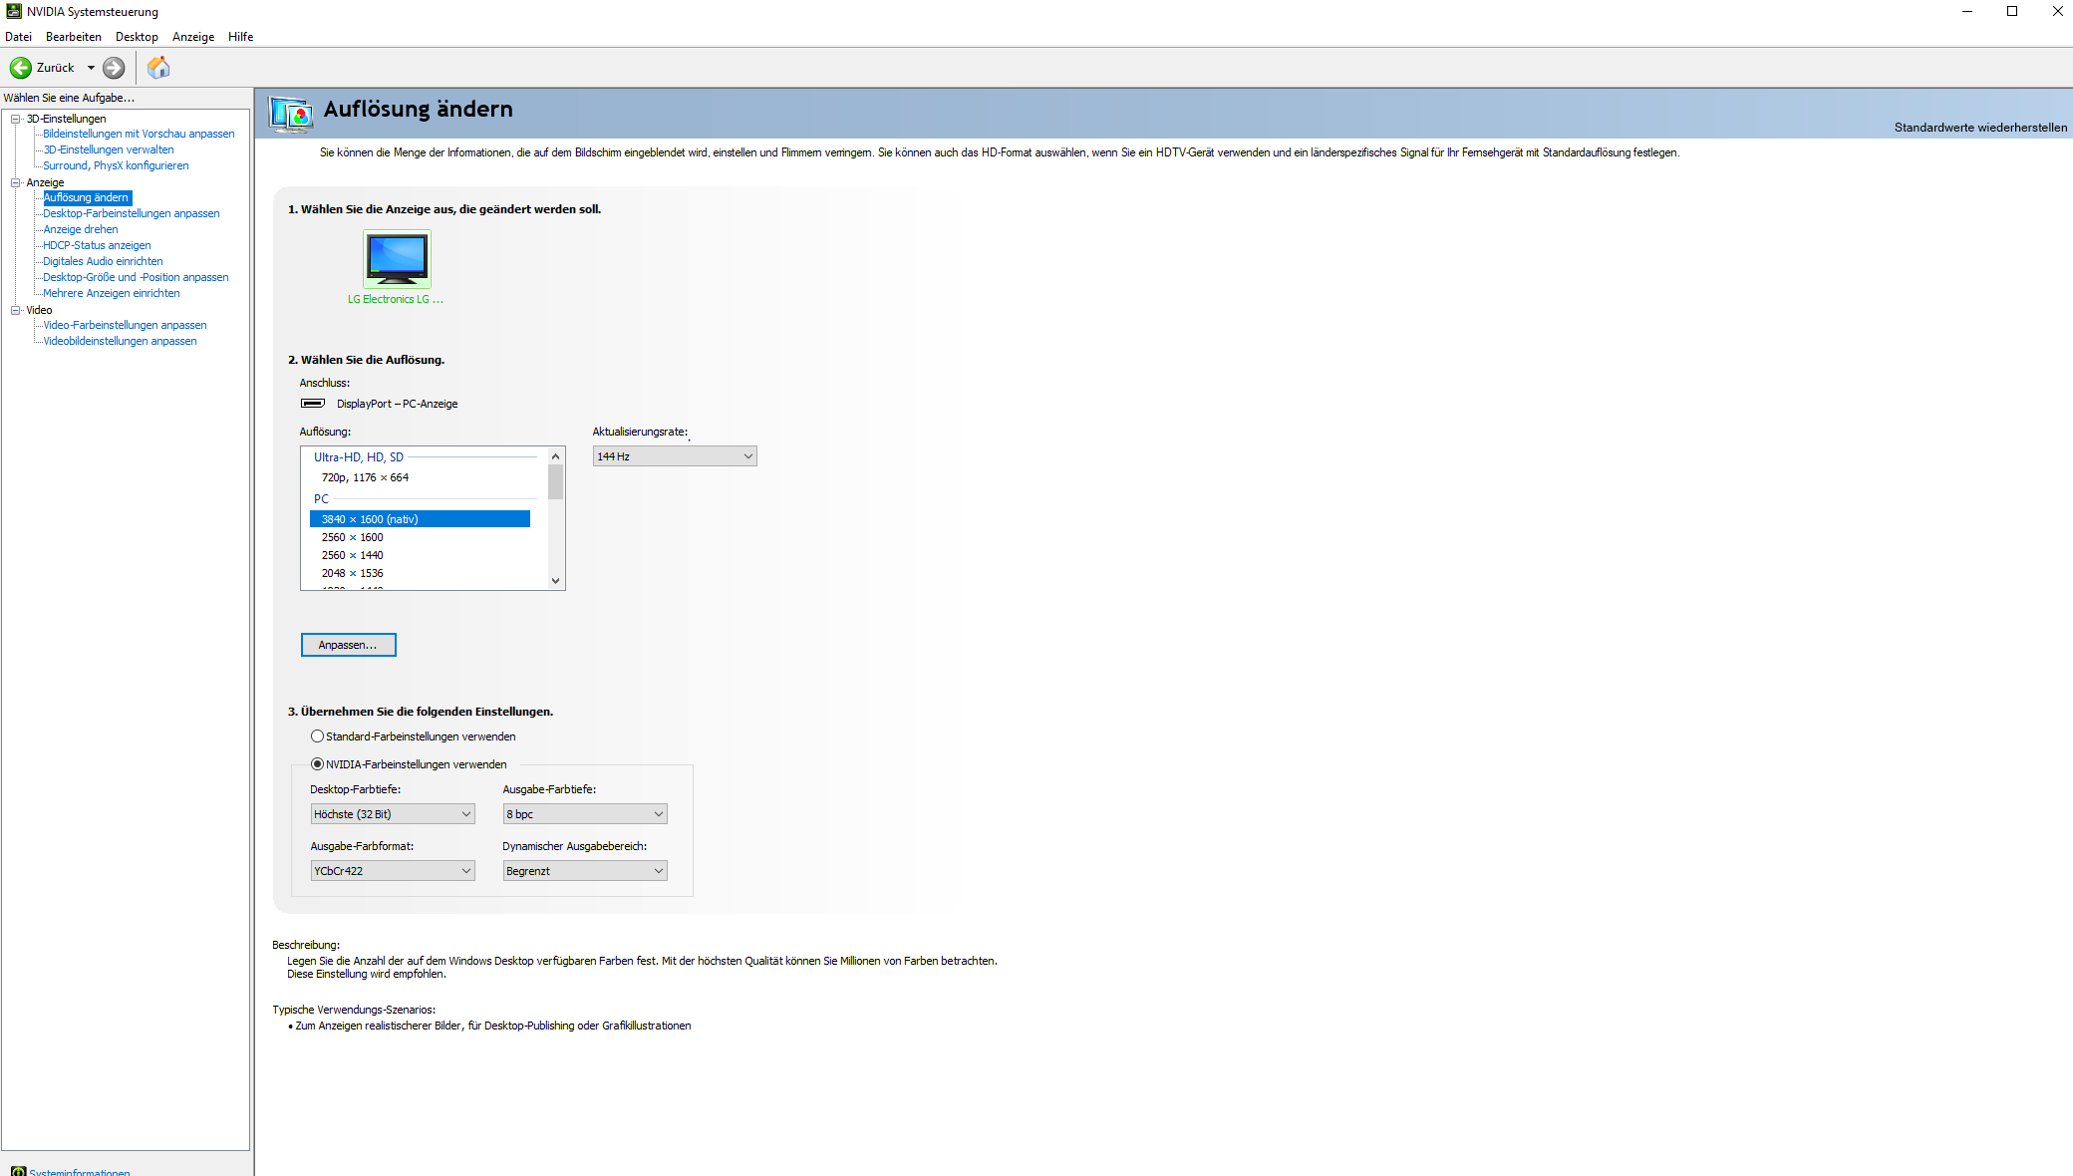Click the DisplayPort connector icon
The height and width of the screenshot is (1176, 2073).
[x=313, y=404]
